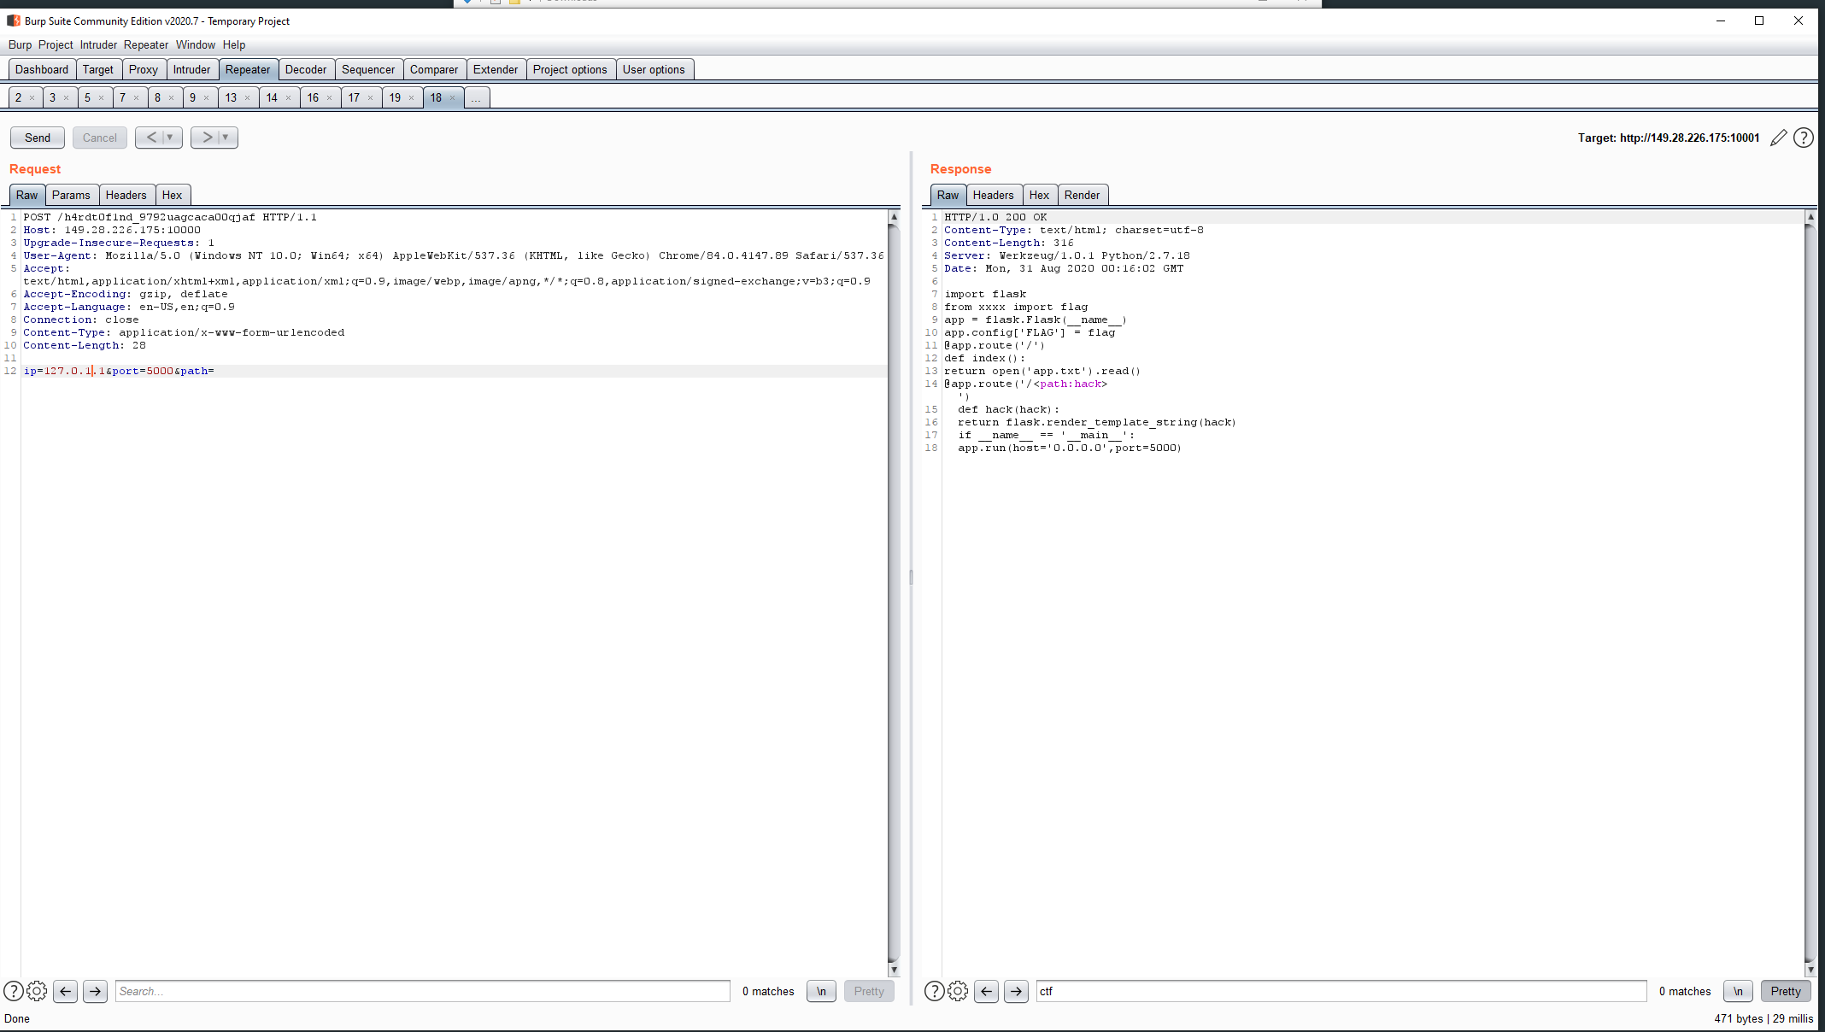
Task: Close Repeater tab 18
Action: coord(453,98)
